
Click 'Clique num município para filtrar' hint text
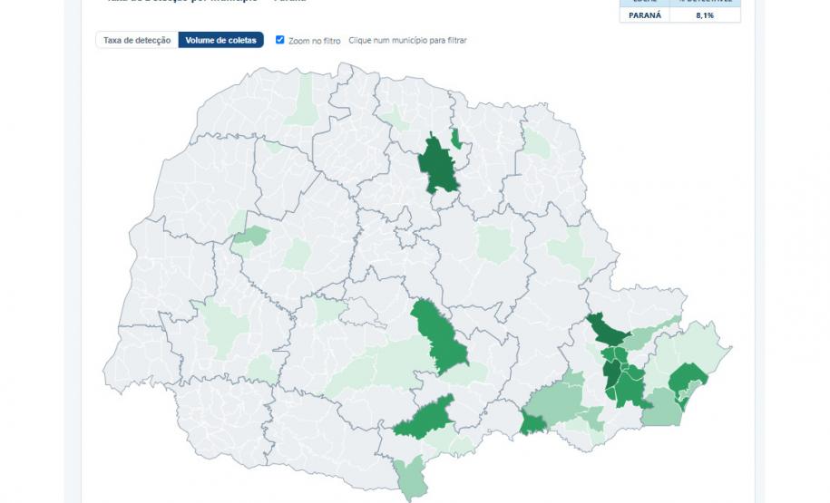(x=407, y=40)
